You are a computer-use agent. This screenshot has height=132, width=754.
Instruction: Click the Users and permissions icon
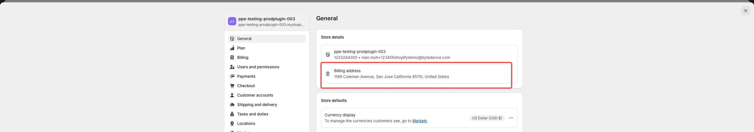click(232, 67)
